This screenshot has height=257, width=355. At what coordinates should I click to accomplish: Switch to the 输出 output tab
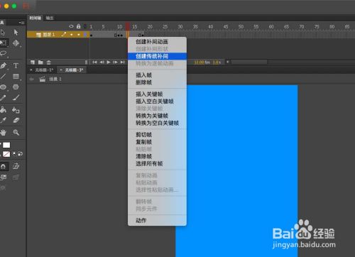tap(50, 18)
